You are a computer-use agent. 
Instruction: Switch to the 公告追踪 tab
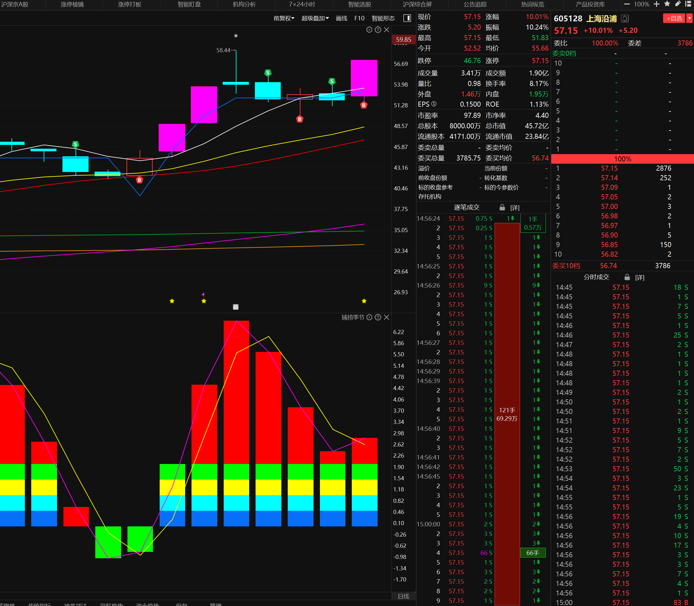coord(475,4)
